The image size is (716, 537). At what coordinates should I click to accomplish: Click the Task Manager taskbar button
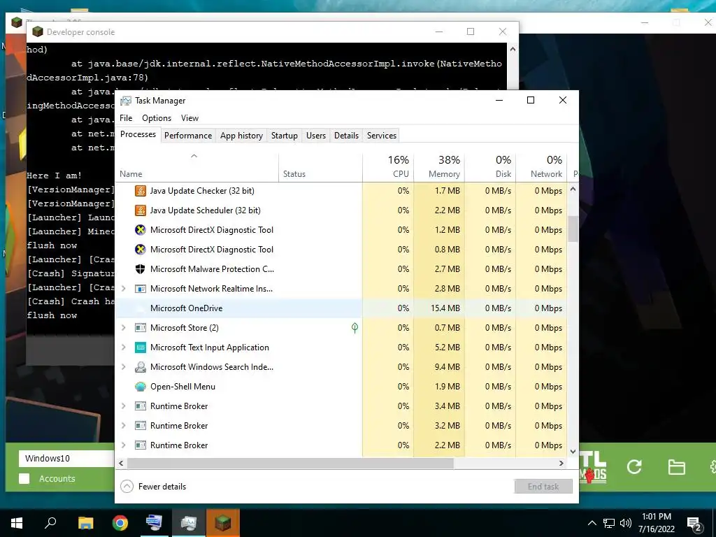[189, 523]
